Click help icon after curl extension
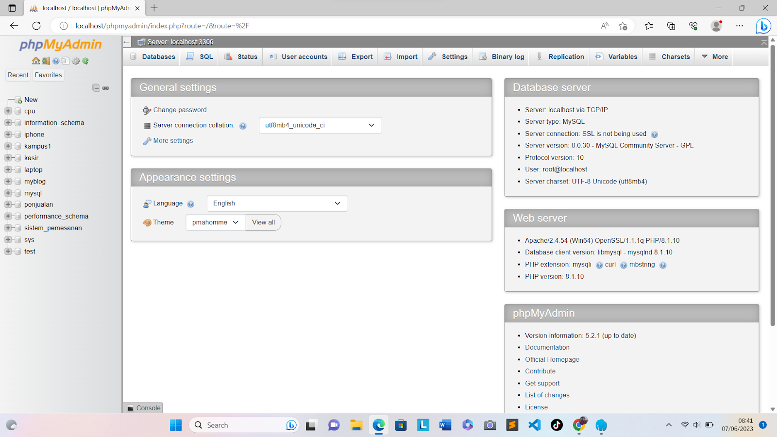 [624, 265]
